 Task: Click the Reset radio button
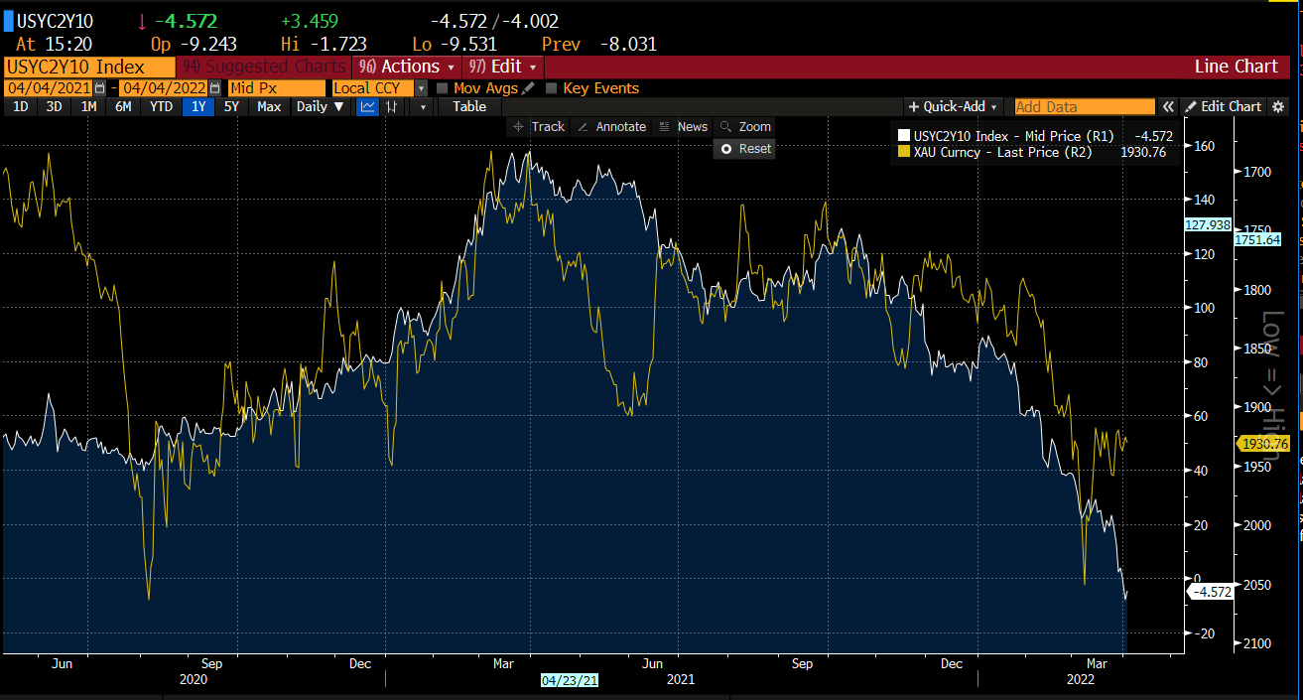tap(726, 149)
